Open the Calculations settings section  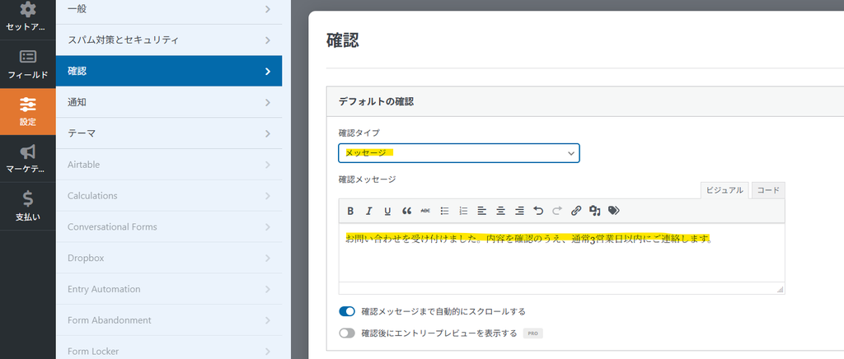[x=169, y=196]
